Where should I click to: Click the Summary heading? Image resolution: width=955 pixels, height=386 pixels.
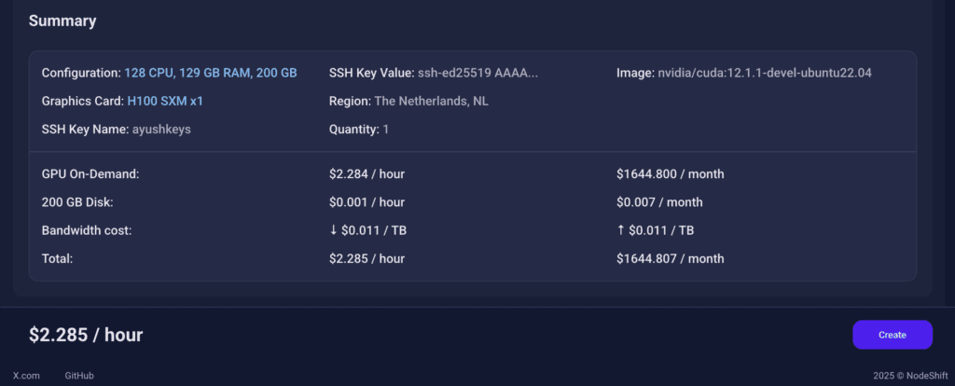(x=62, y=21)
